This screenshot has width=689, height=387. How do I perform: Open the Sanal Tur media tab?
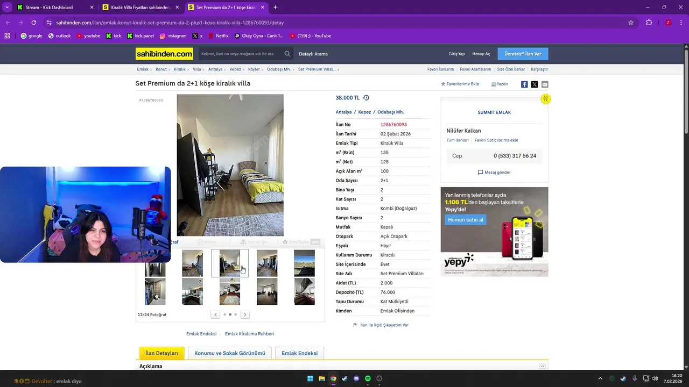(254, 242)
